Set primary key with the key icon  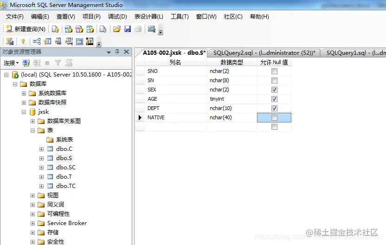pos(23,41)
